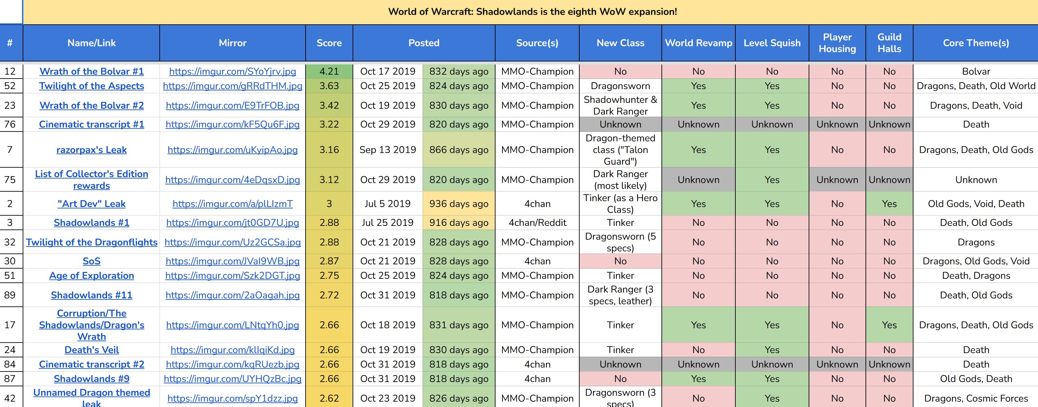
Task: Click the Guild Halls Yes cell for Art Dev Leak
Action: 889,204
